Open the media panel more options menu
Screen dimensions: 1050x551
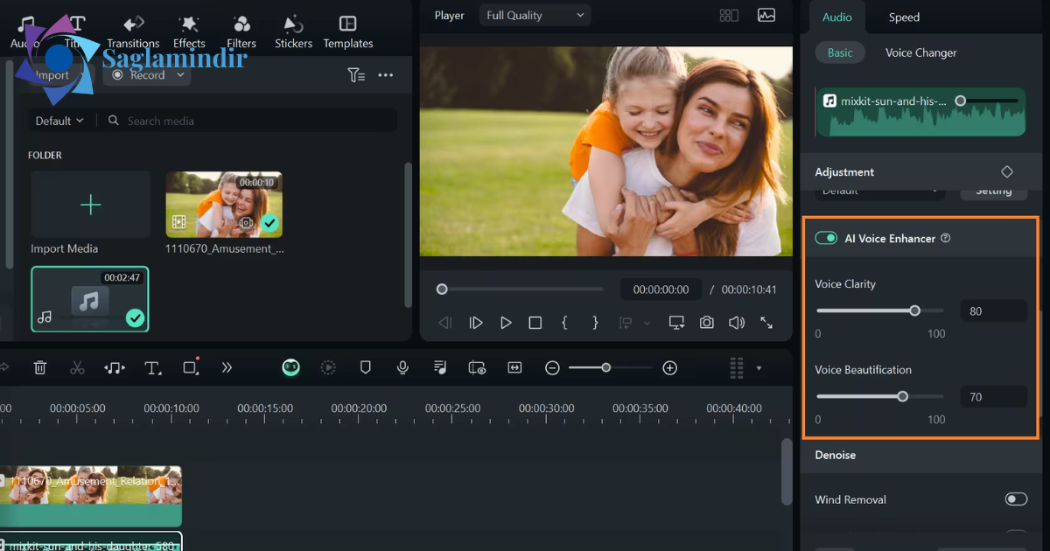tap(385, 75)
